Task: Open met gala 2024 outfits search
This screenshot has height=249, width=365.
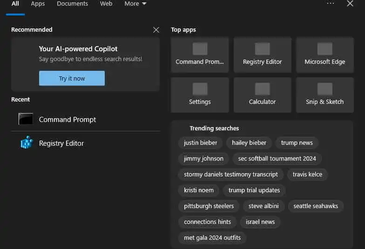Action: click(212, 238)
